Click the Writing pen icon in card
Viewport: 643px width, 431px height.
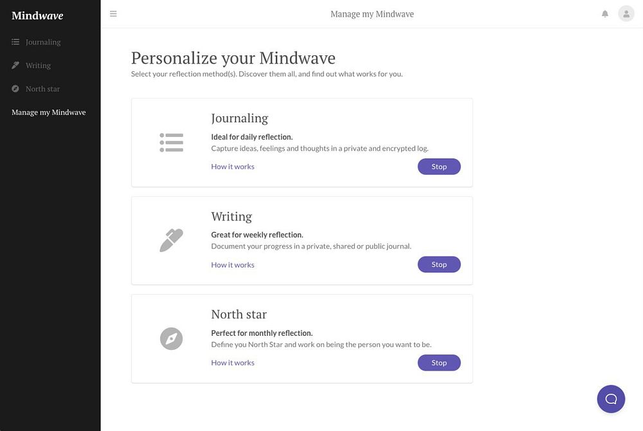pos(171,241)
